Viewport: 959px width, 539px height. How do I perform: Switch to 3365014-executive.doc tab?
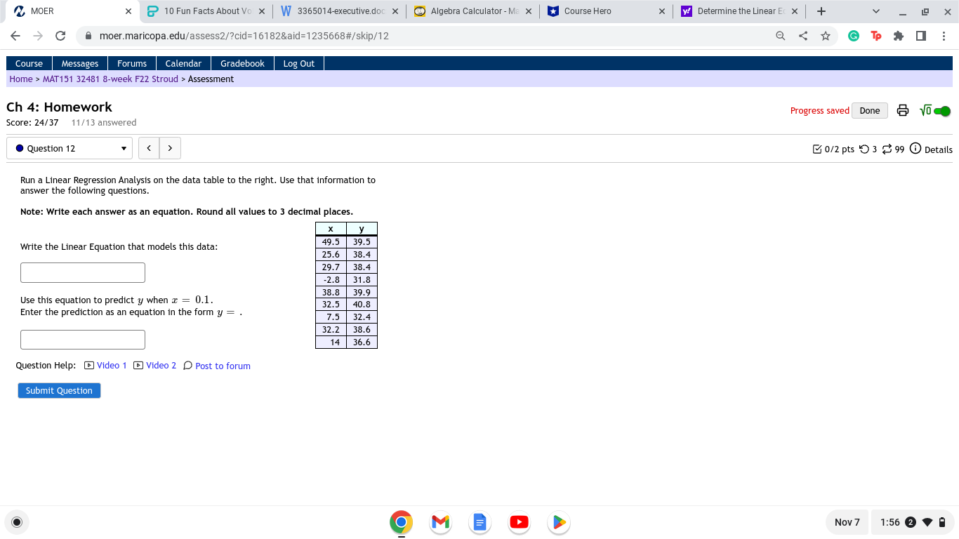340,11
